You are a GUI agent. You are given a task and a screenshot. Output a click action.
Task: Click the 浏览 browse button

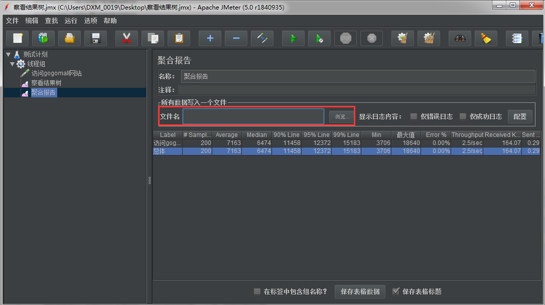pos(342,117)
